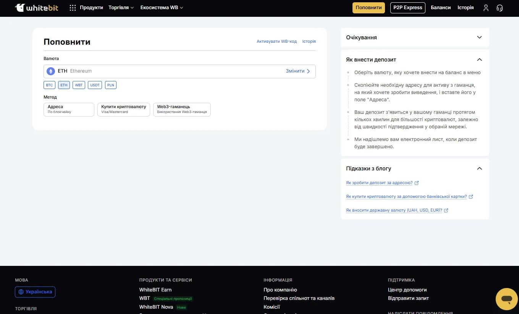Click the Спеціальні пропозиції badge
This screenshot has height=314, width=519.
tap(173, 299)
